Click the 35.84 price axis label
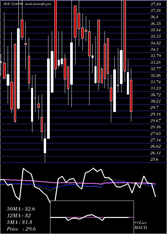The width and height of the screenshot is (167, 234). (156, 30)
